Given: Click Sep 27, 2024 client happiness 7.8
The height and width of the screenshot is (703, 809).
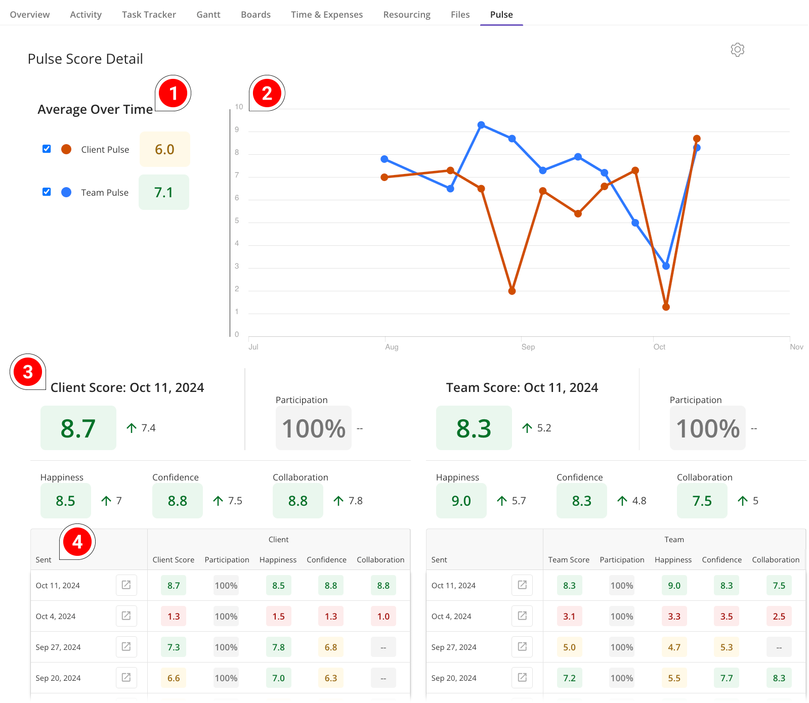Looking at the screenshot, I should tap(278, 647).
